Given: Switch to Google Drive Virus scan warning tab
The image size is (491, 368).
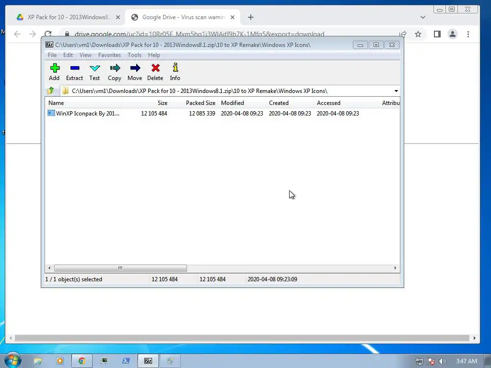Looking at the screenshot, I should [183, 17].
